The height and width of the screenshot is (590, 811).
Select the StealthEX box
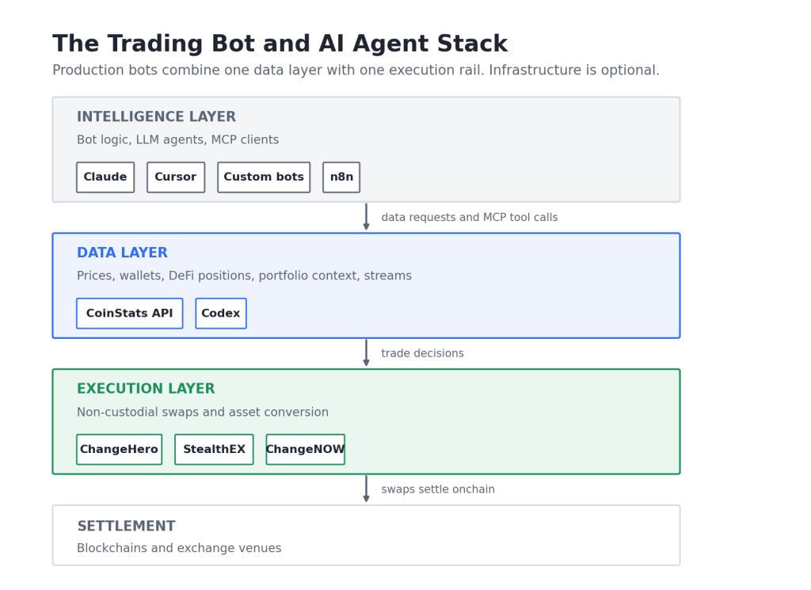(214, 449)
